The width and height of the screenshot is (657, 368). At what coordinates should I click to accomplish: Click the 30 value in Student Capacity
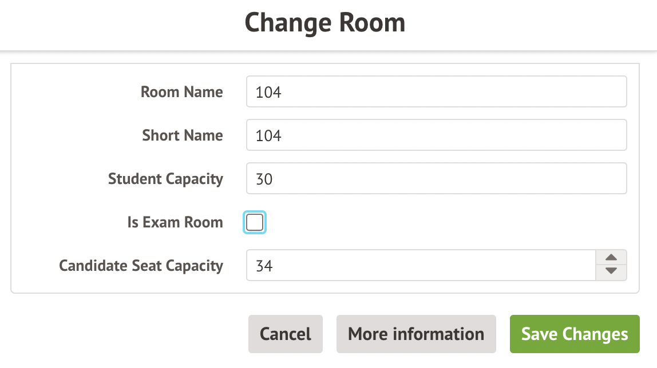(264, 179)
